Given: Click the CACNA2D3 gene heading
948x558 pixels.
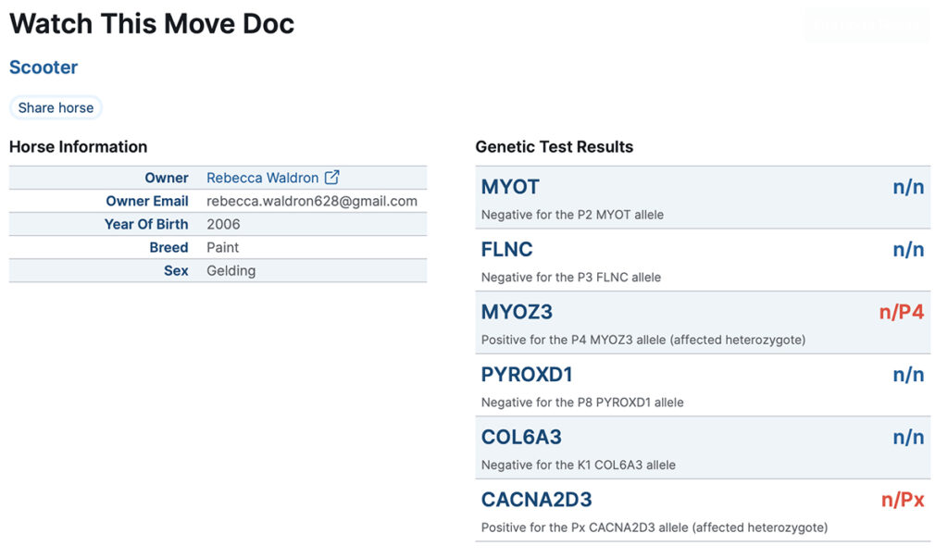Looking at the screenshot, I should pos(536,500).
